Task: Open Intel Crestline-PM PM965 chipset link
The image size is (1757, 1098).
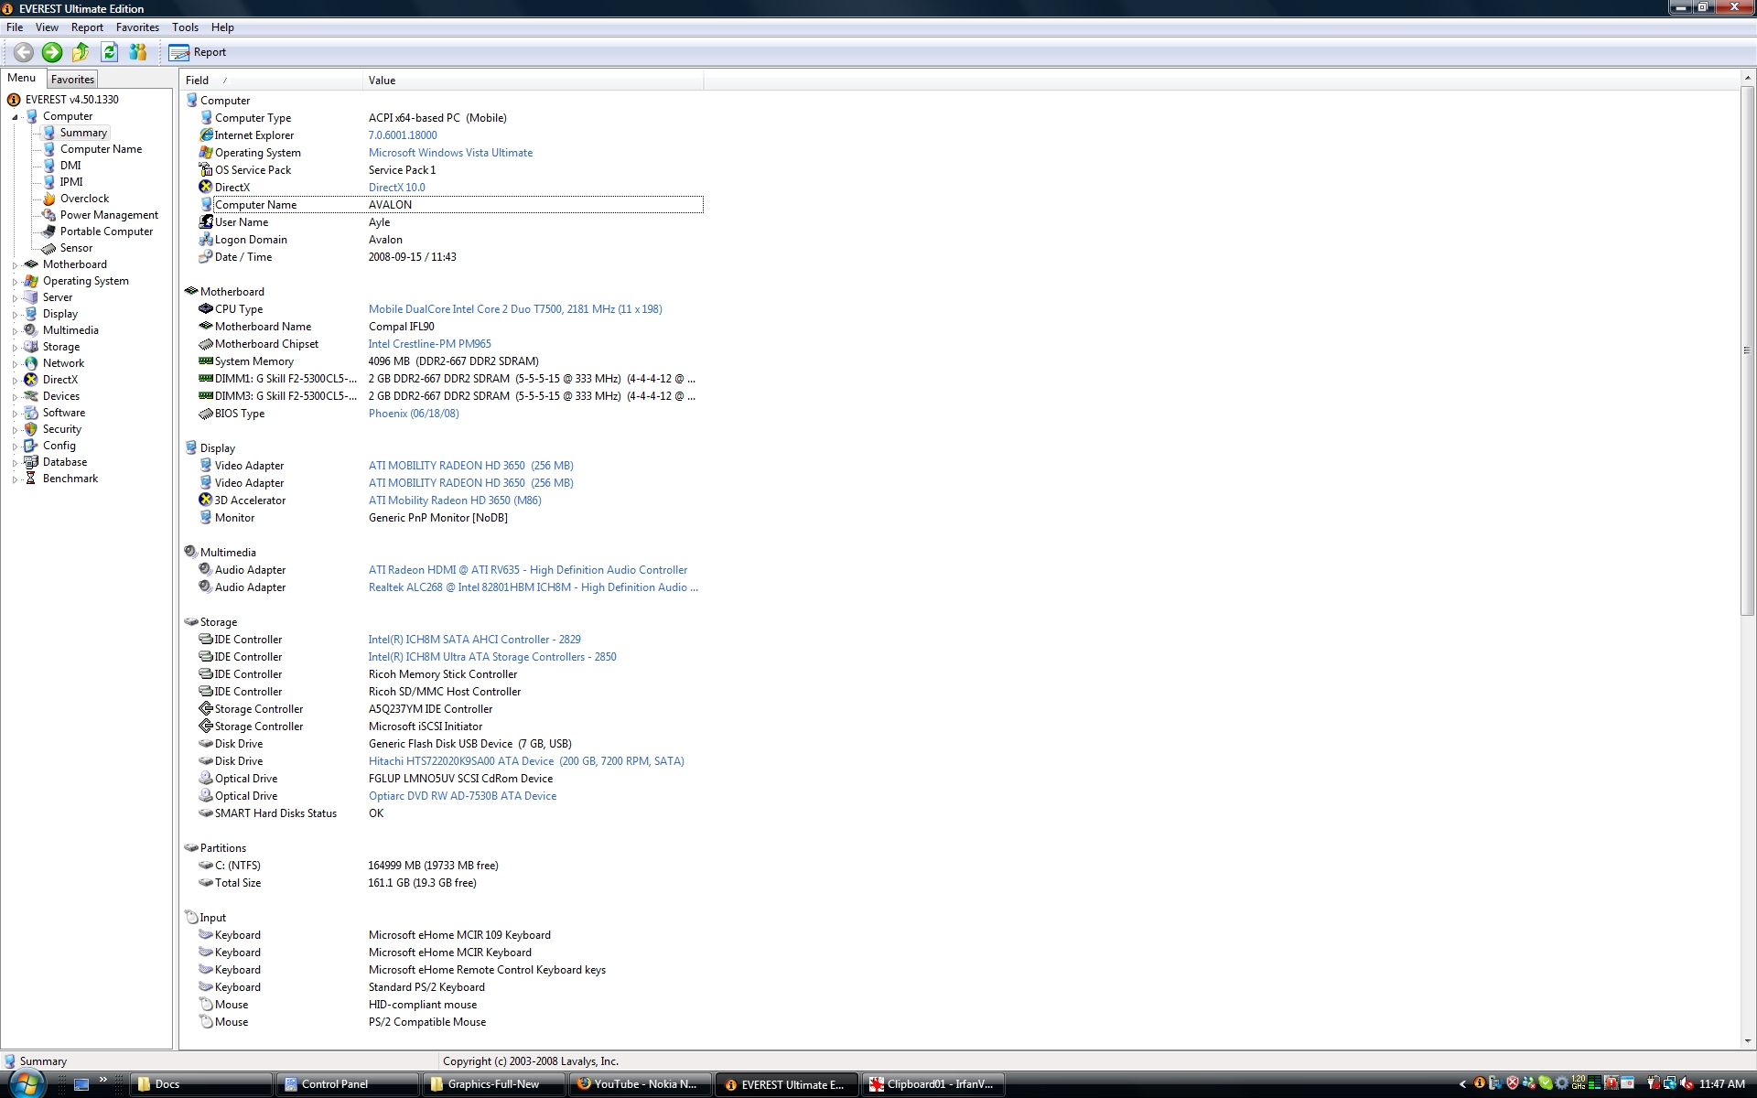Action: tap(429, 344)
